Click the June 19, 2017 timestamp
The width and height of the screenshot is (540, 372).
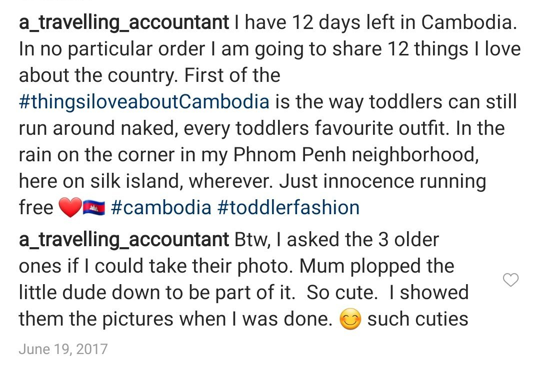click(x=63, y=349)
